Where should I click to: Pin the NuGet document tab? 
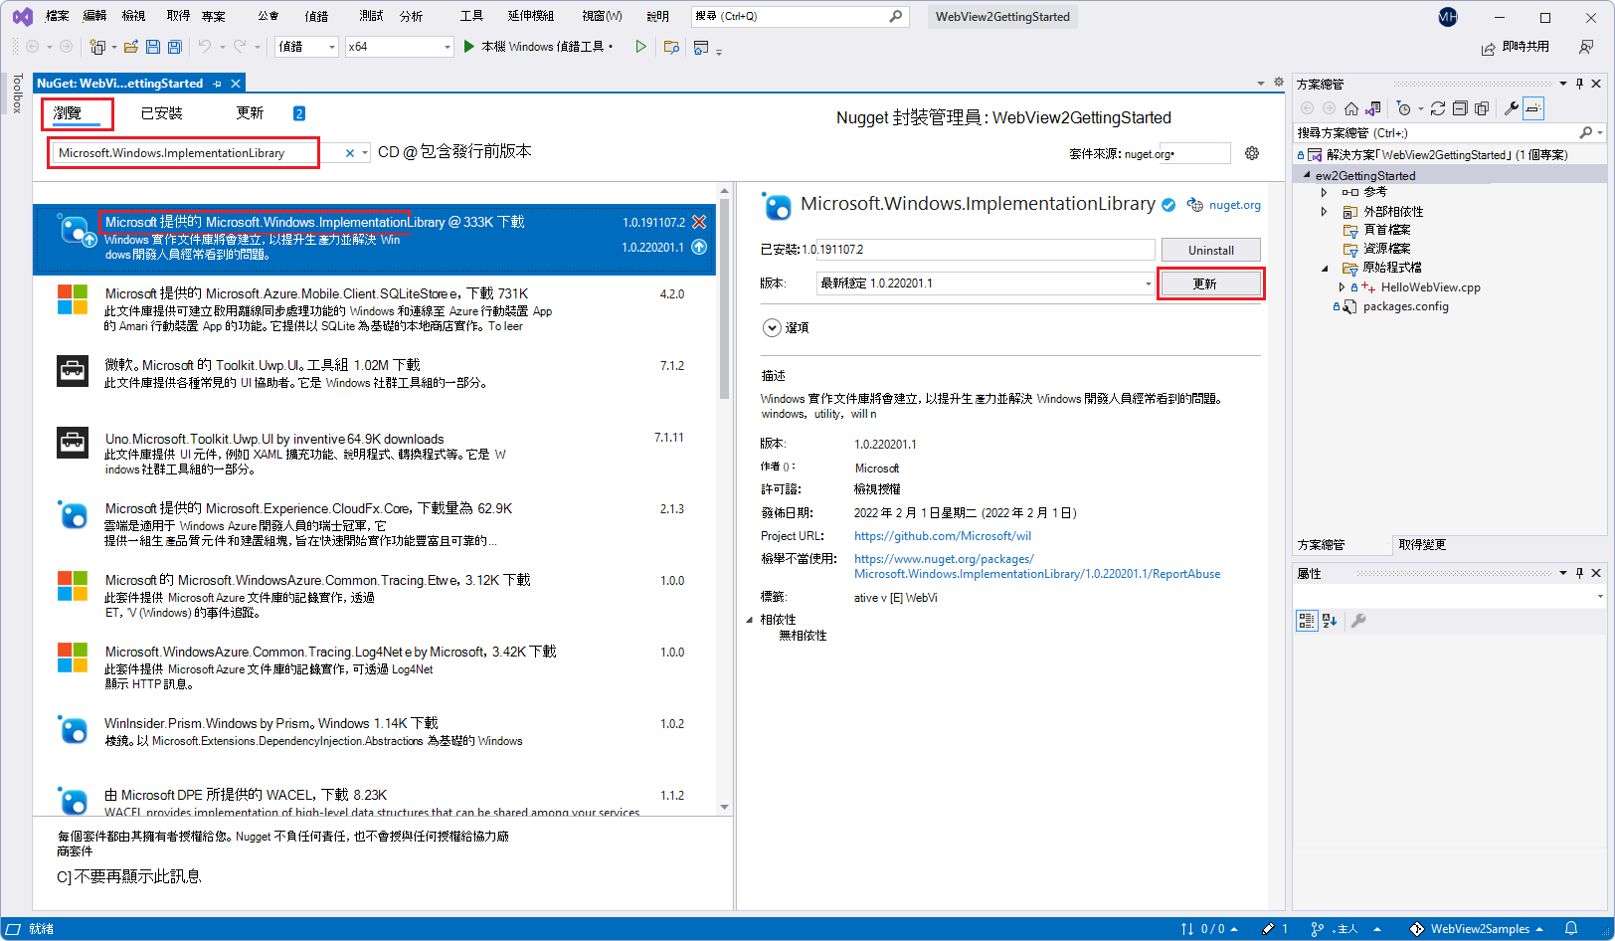click(218, 83)
